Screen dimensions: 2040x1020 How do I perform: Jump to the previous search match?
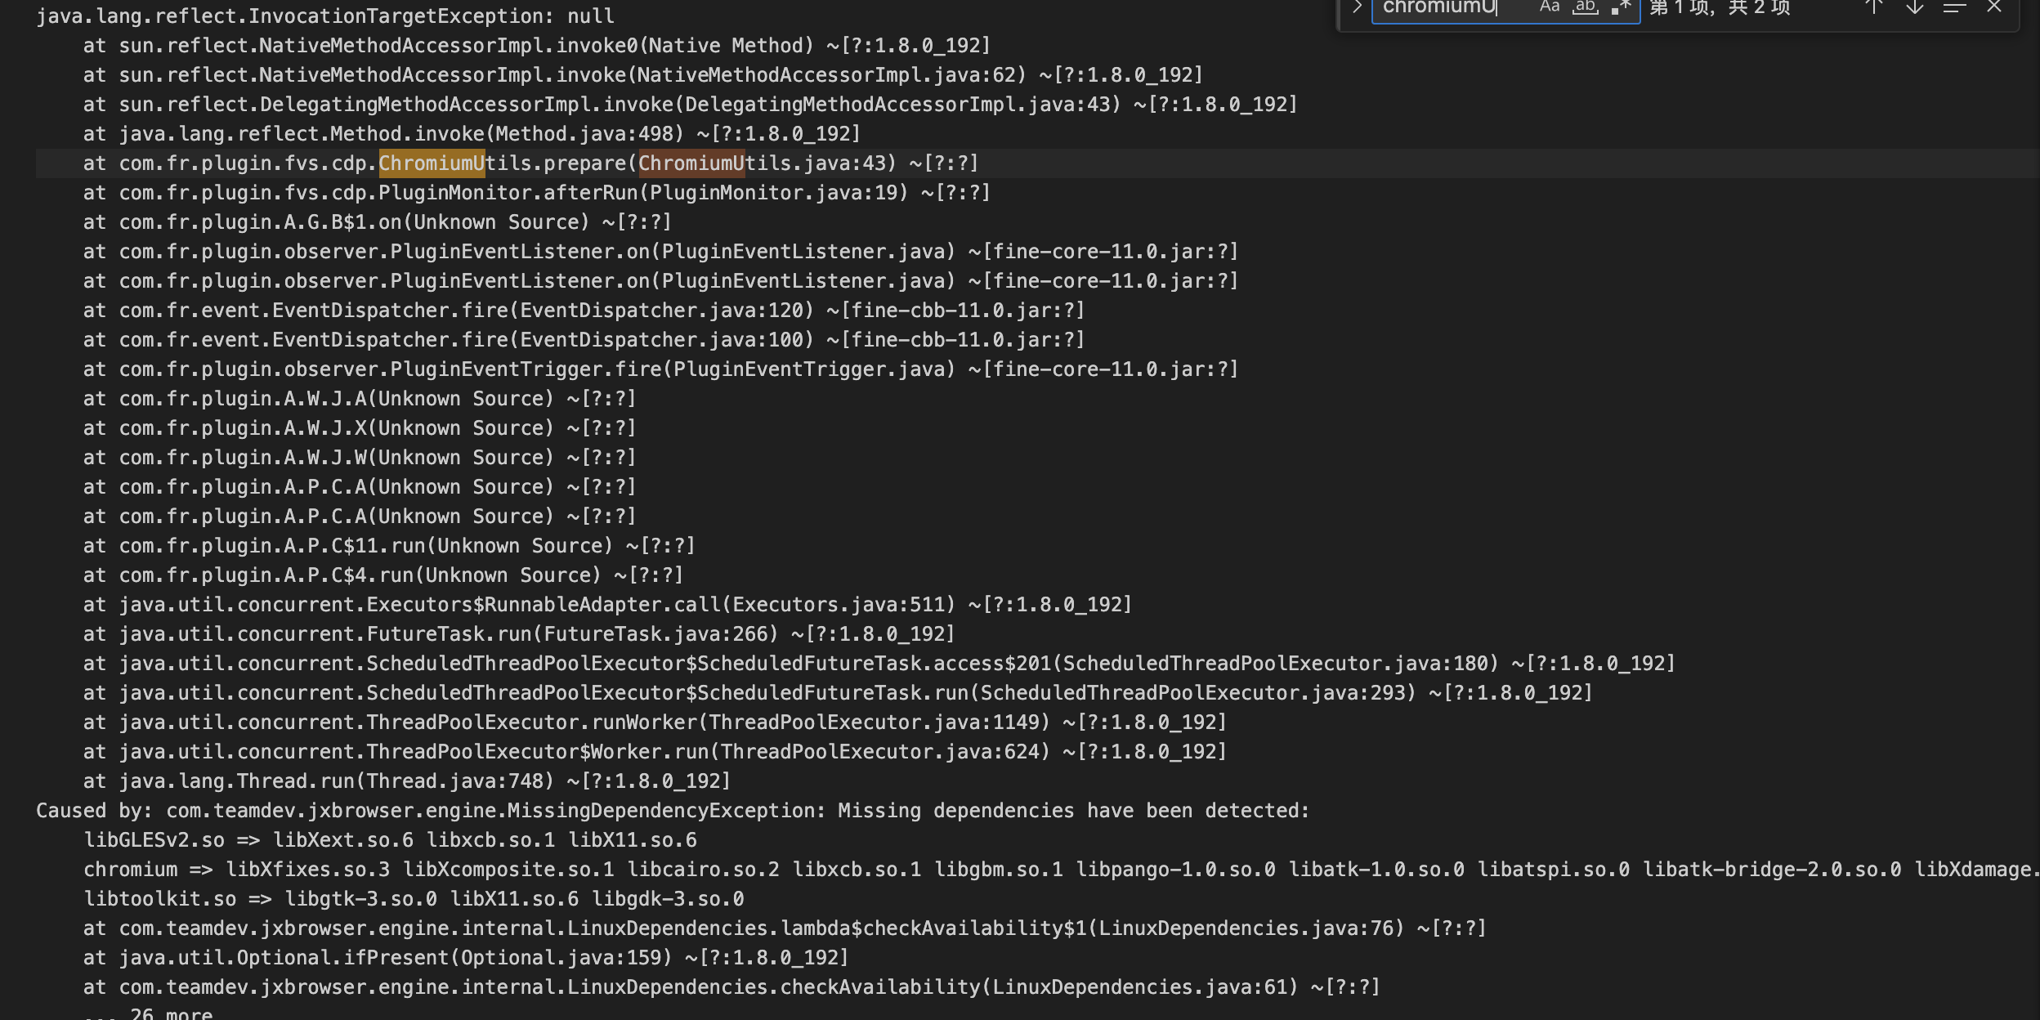click(x=1873, y=8)
